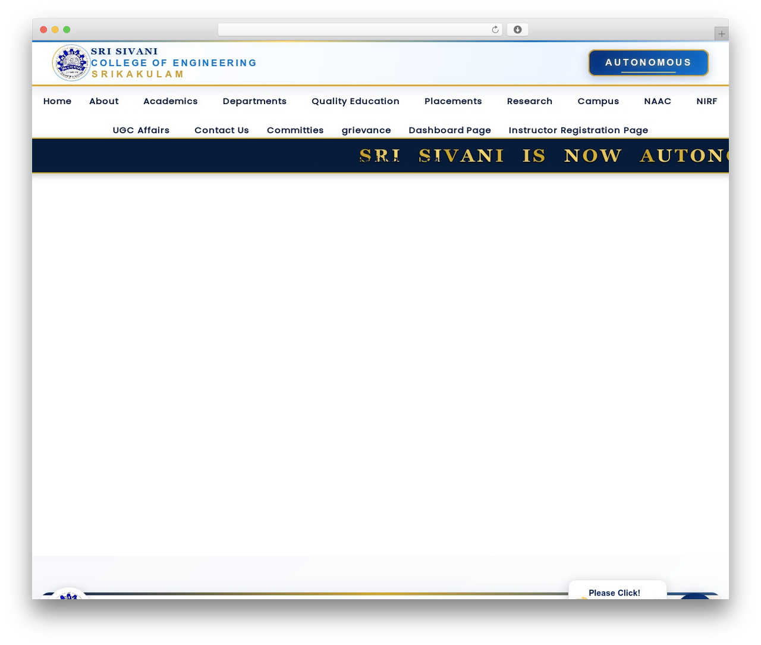Click the SRI SIVANI IS NOW AUTONOMOUS banner
The width and height of the screenshot is (761, 645).
click(380, 156)
